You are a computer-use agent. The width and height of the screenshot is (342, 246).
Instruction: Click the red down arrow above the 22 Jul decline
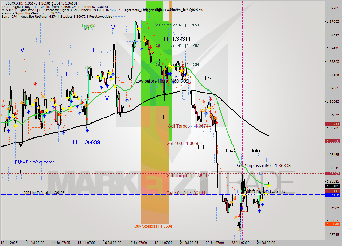[211, 99]
